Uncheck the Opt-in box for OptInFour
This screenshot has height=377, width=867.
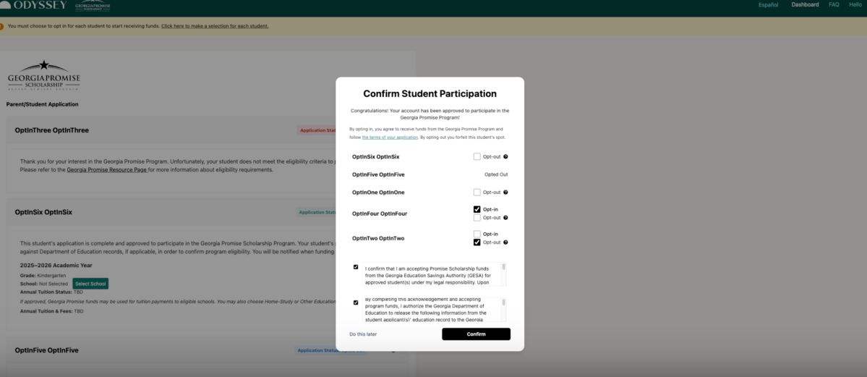pyautogui.click(x=477, y=209)
